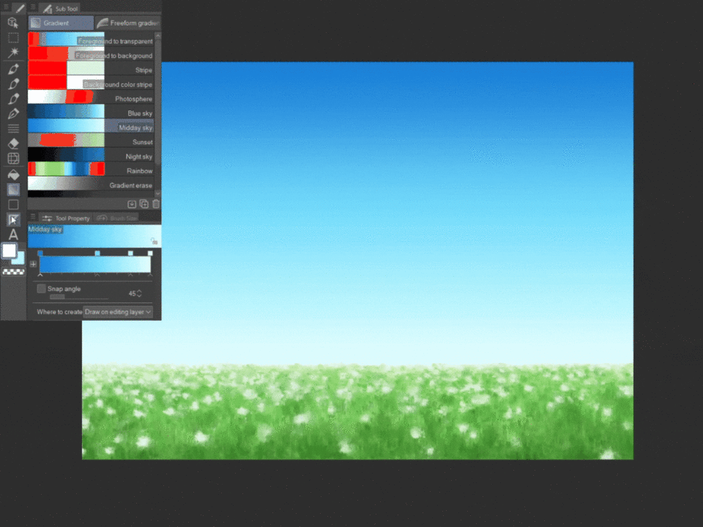Image resolution: width=703 pixels, height=527 pixels.
Task: Click the flower field on the canvas
Action: [358, 412]
